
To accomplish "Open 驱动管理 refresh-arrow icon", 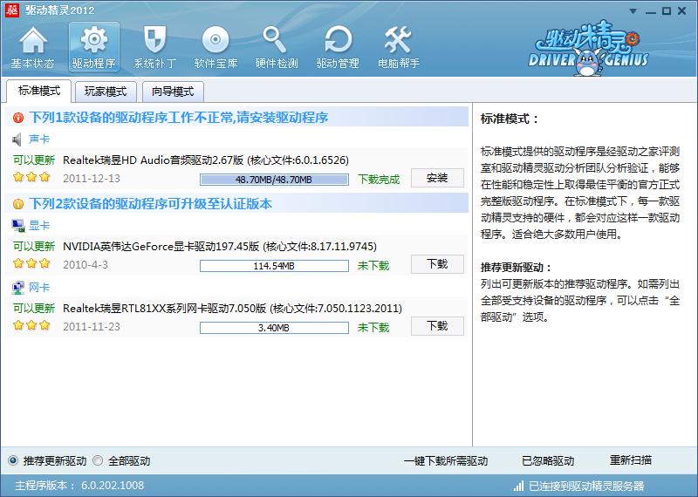I will 338,42.
